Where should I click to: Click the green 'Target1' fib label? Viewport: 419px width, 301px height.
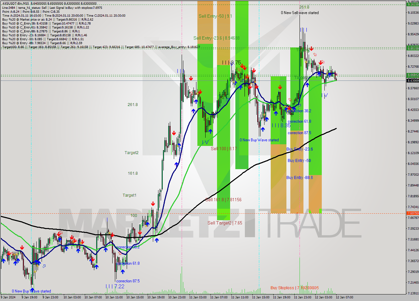(130, 195)
